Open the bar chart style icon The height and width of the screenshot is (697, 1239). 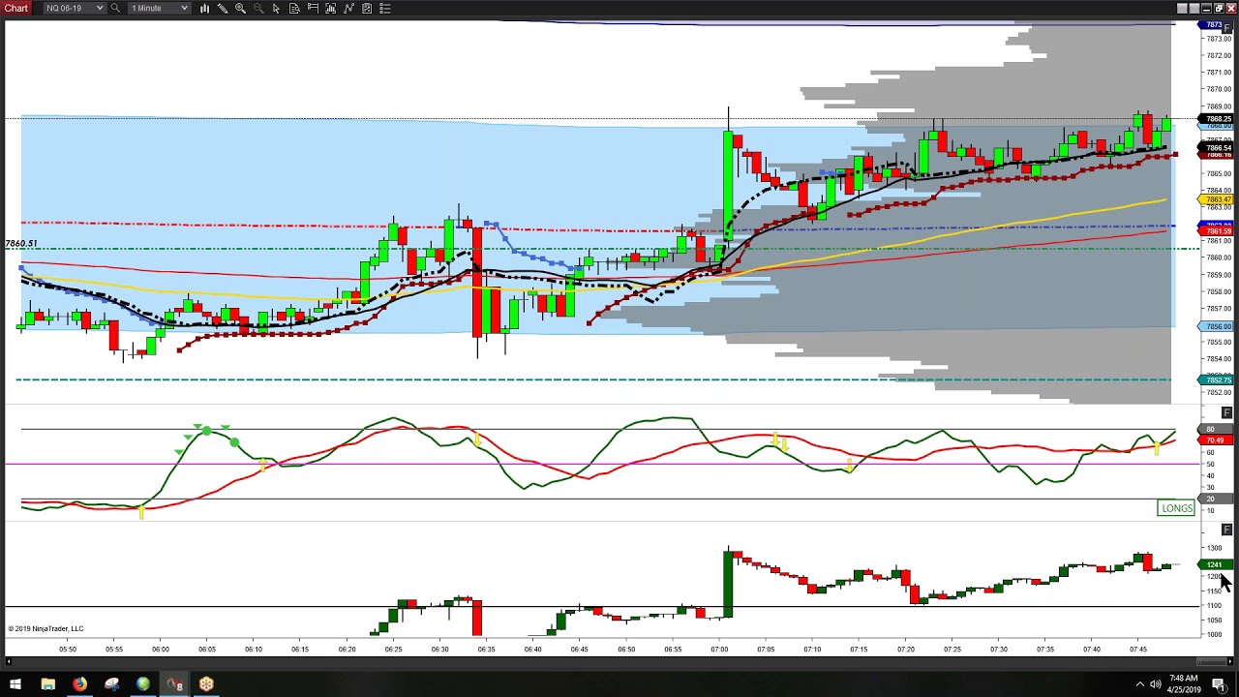pyautogui.click(x=204, y=8)
